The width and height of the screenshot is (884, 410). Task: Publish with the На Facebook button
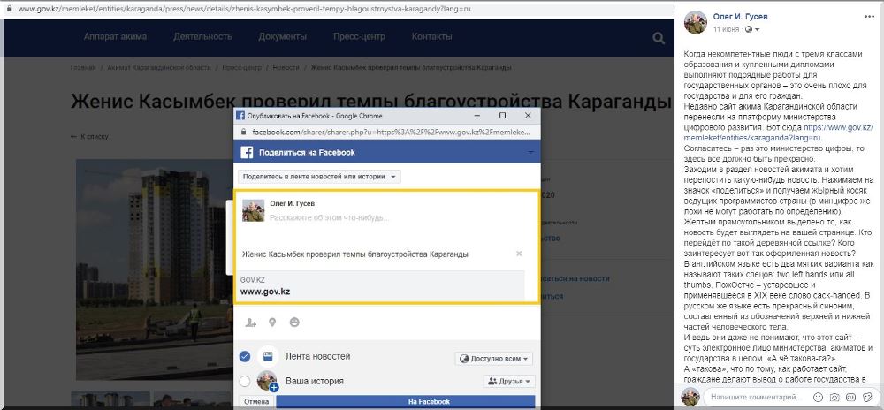coord(405,402)
